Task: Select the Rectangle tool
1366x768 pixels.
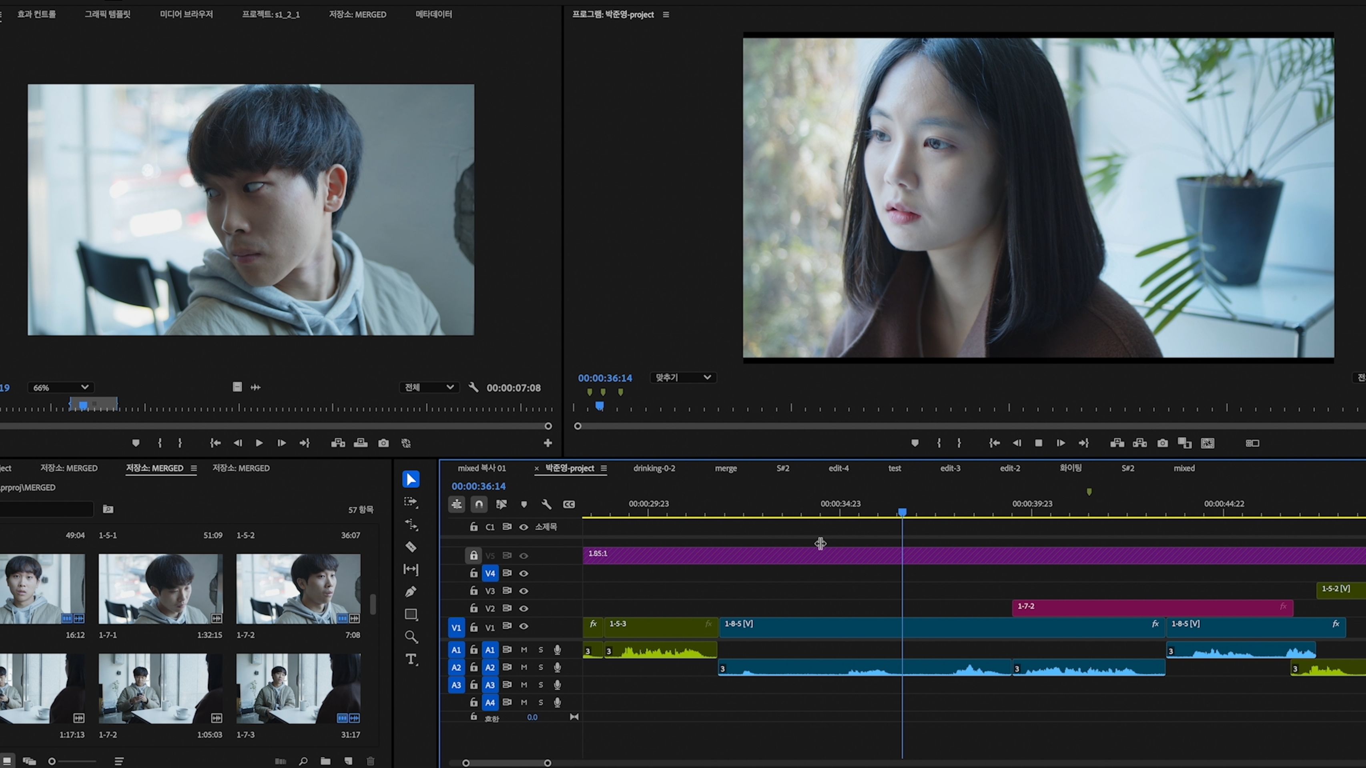Action: click(x=411, y=614)
